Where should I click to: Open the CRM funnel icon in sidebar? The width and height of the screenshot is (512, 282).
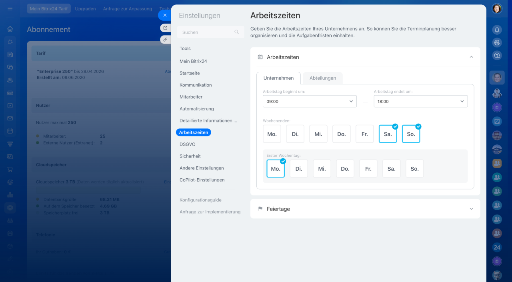coord(10,144)
